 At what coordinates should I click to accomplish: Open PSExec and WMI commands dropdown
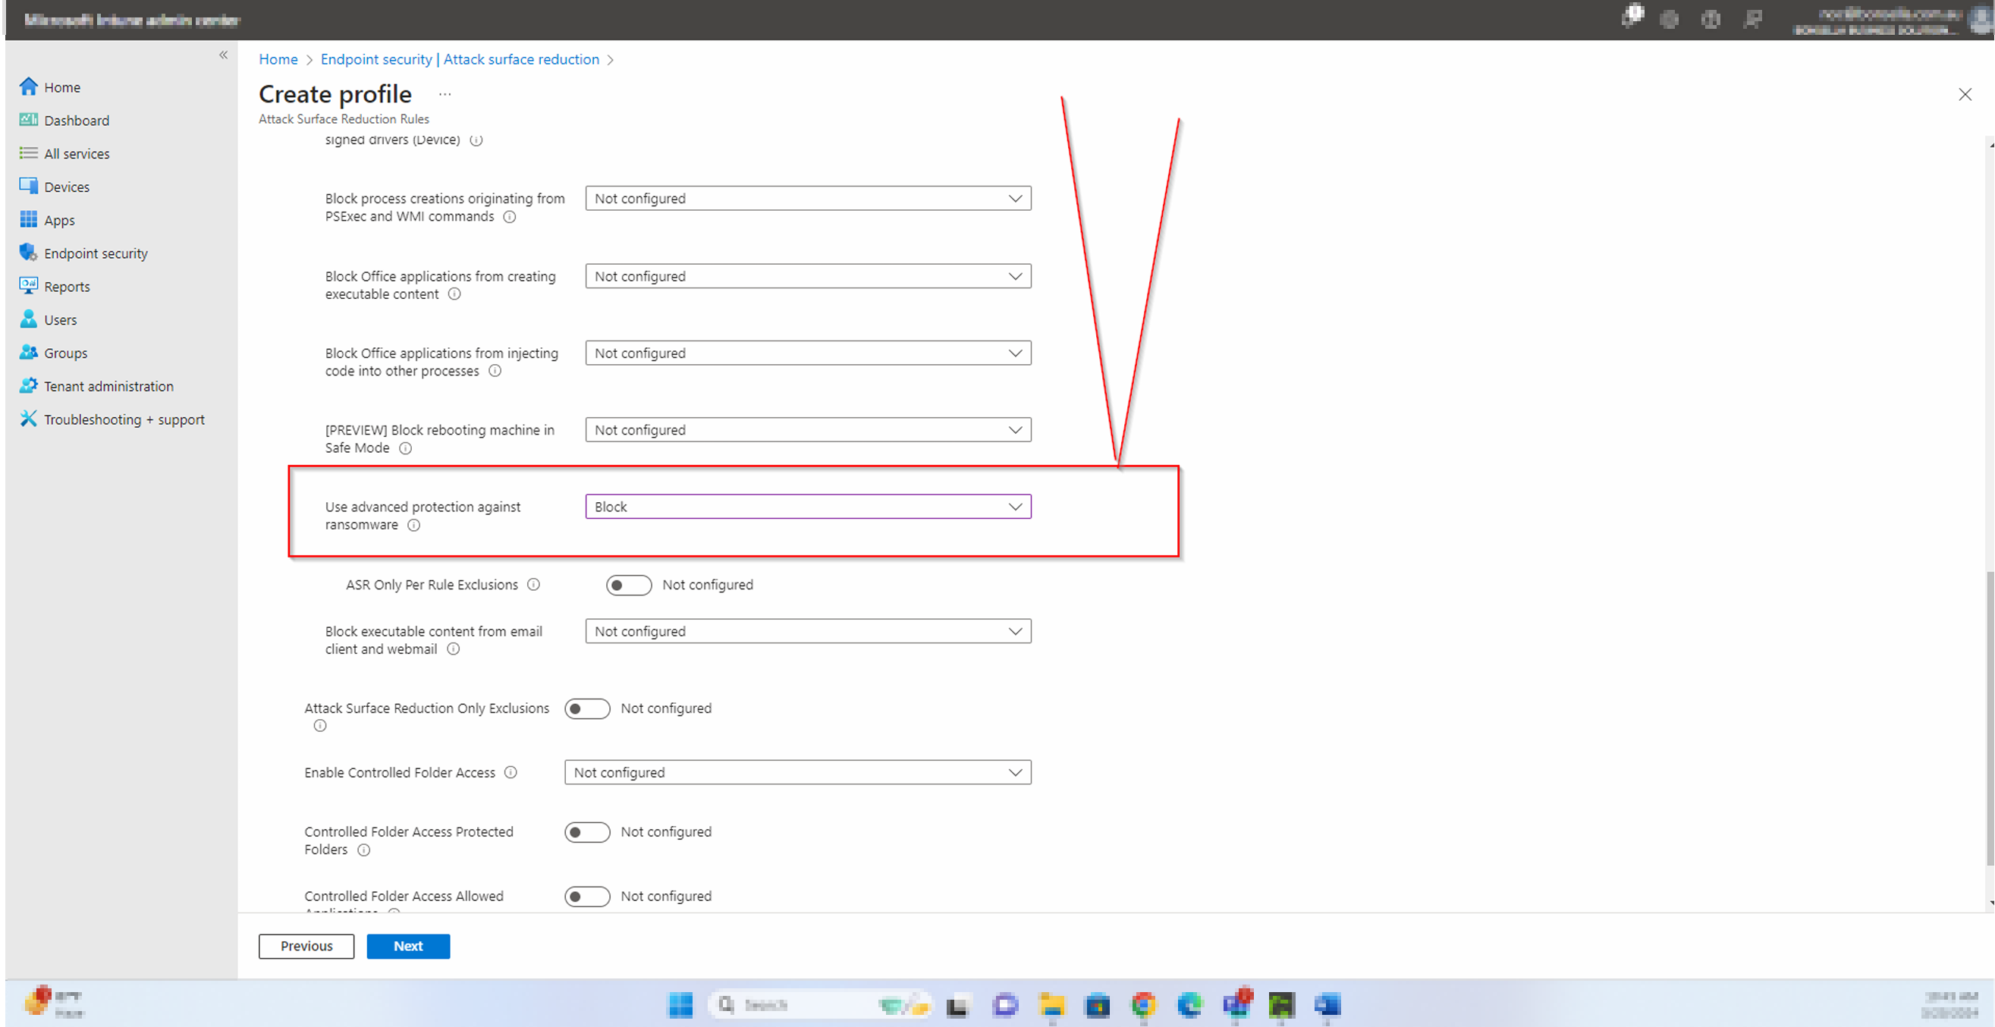pyautogui.click(x=808, y=198)
